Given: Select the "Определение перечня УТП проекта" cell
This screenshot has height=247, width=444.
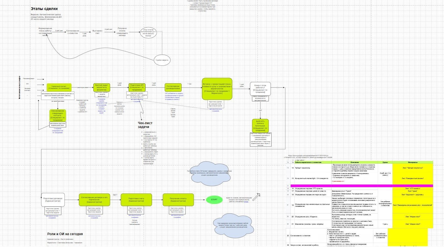Looking at the screenshot, I should [x=313, y=189].
